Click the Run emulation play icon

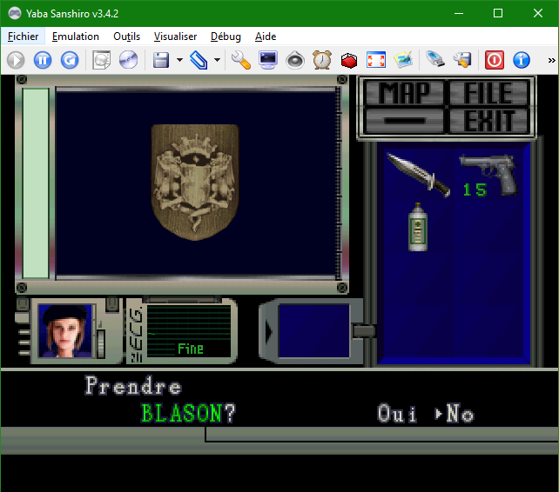(16, 60)
